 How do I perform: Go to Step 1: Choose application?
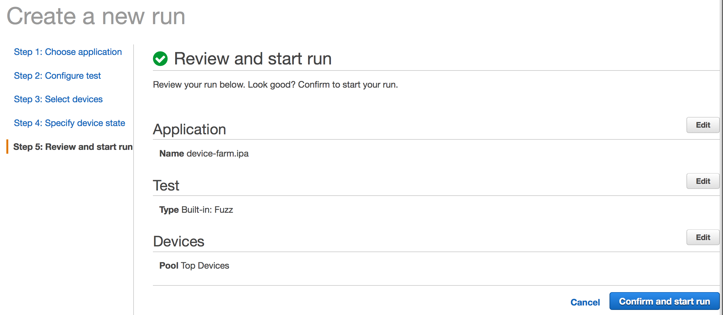tap(68, 52)
